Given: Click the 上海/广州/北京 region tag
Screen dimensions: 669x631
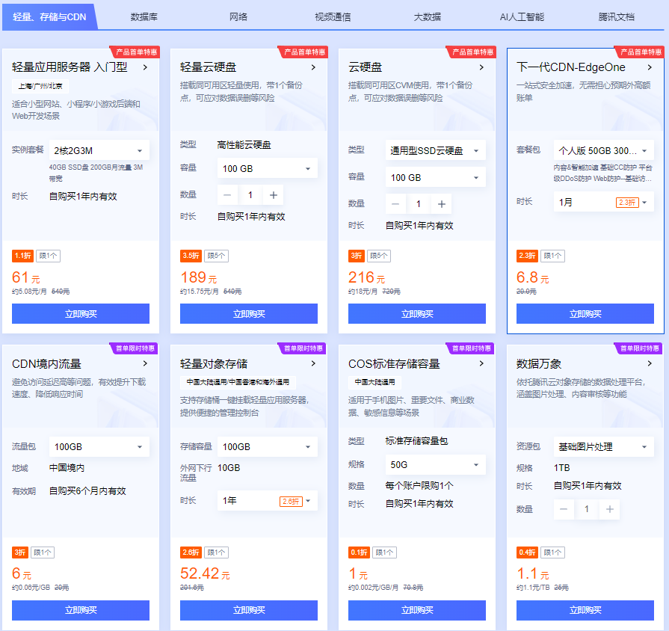Looking at the screenshot, I should (x=40, y=86).
